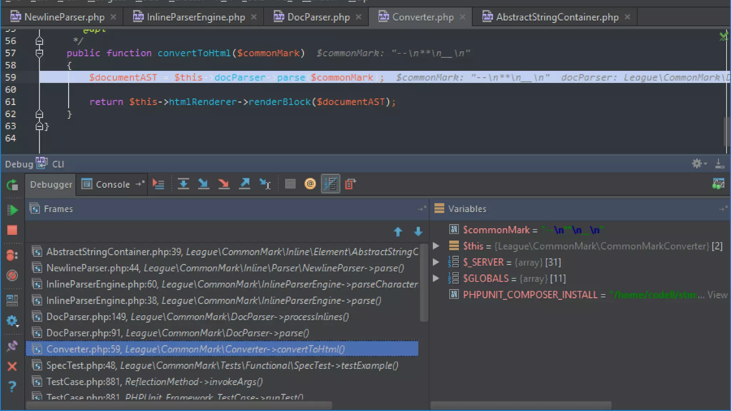
Task: Click Show Execution Point icon
Action: coord(158,184)
